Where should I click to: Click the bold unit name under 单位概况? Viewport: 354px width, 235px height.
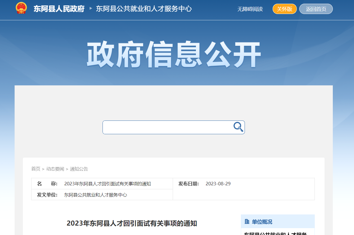(x=275, y=233)
